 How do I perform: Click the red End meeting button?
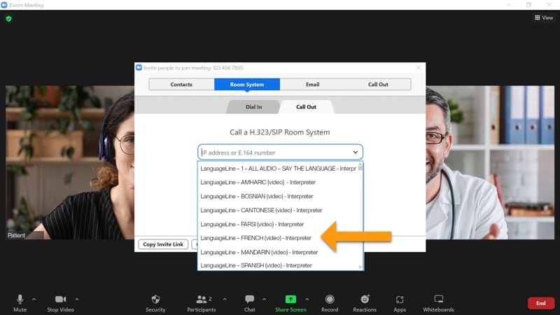(540, 303)
